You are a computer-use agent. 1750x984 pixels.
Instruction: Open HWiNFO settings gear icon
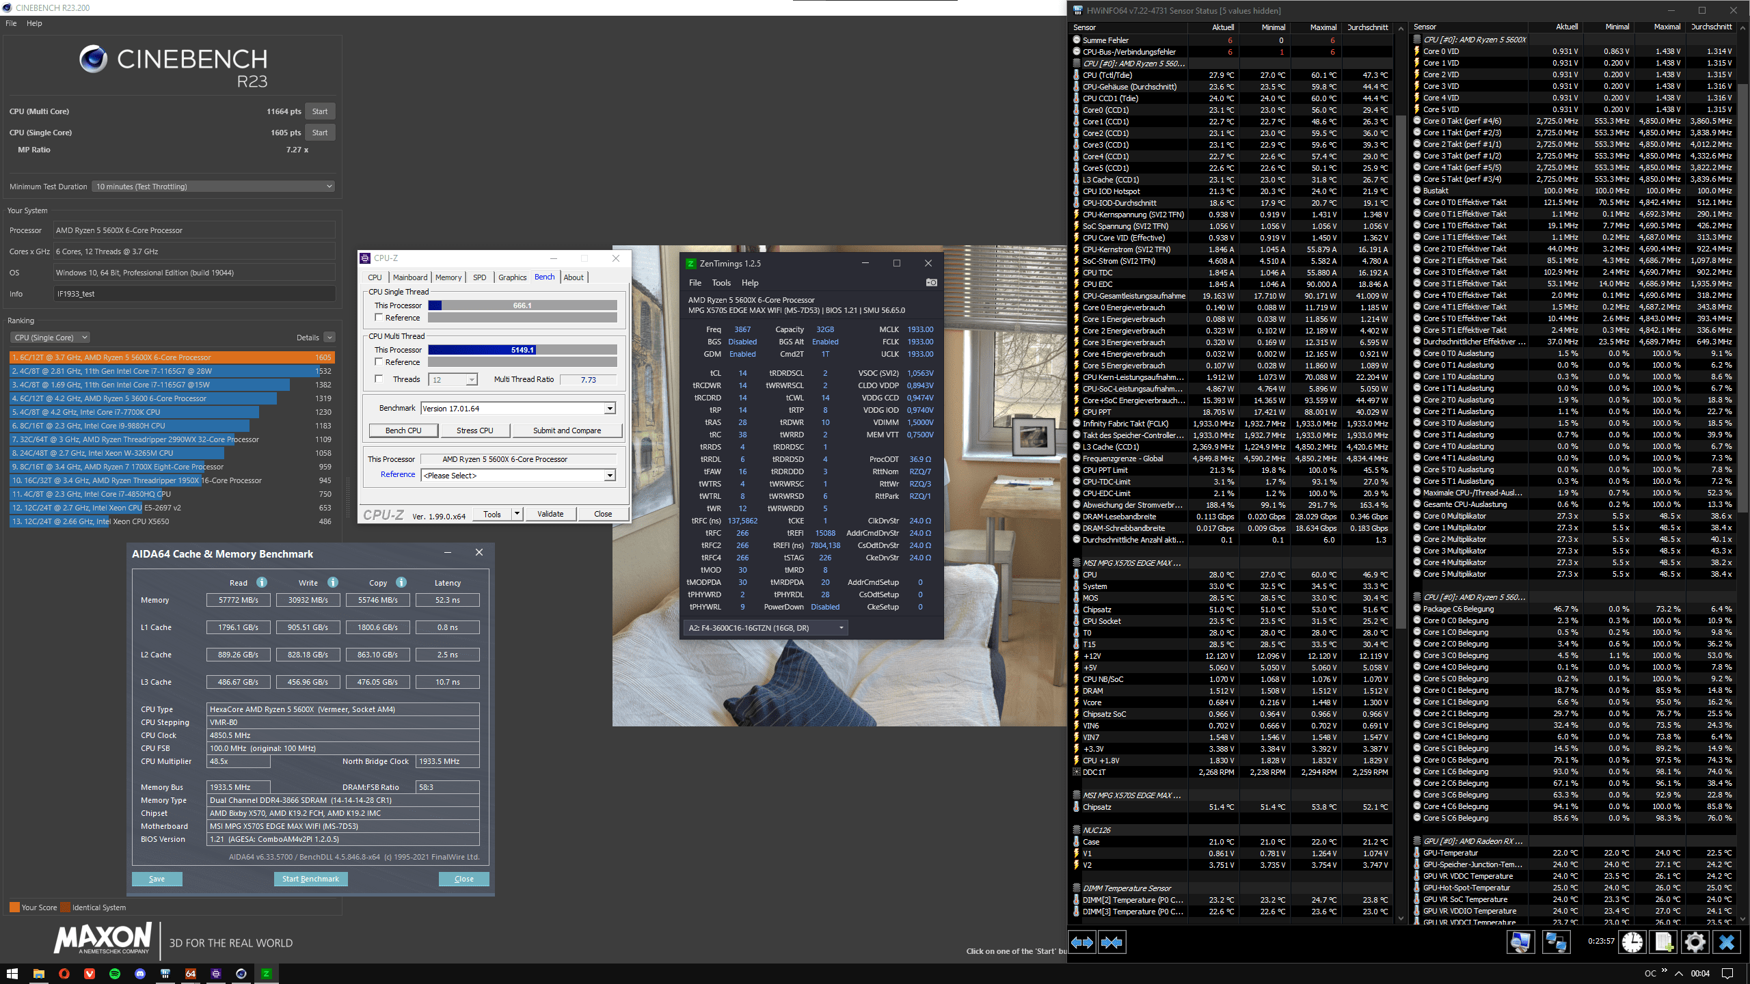point(1695,942)
